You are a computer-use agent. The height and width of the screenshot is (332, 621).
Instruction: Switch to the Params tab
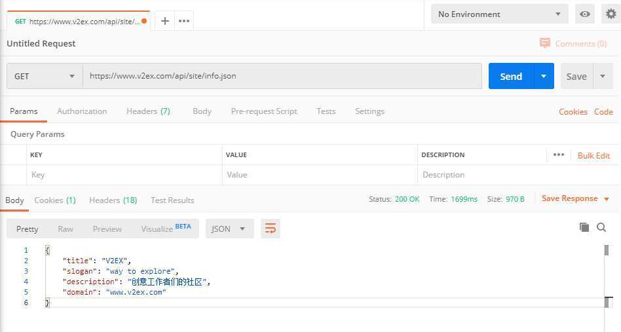pos(24,111)
